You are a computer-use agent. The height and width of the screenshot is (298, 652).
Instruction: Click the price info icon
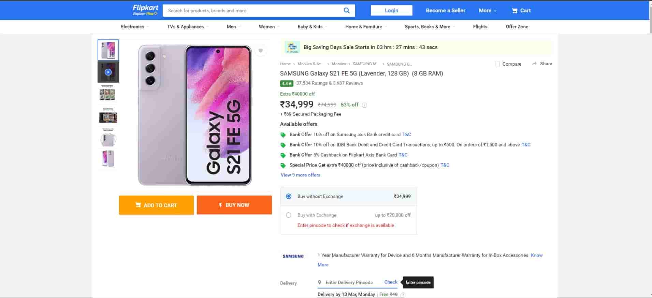point(364,105)
